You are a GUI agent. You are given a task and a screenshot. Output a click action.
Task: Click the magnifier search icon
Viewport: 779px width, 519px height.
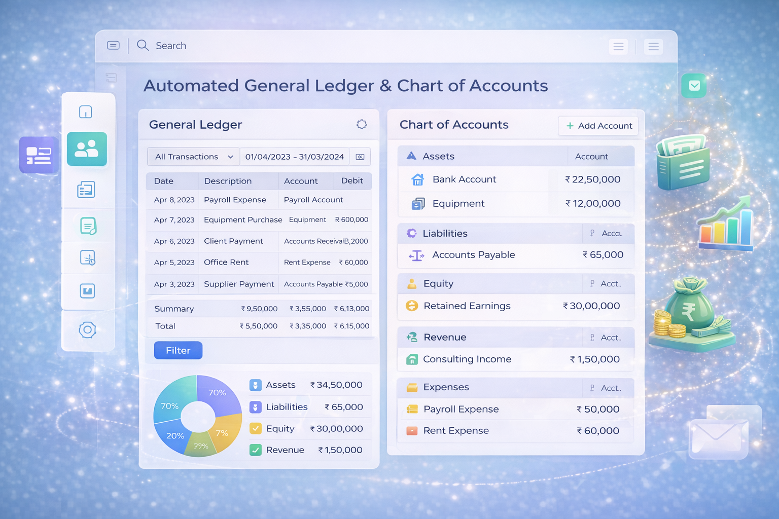pos(143,46)
